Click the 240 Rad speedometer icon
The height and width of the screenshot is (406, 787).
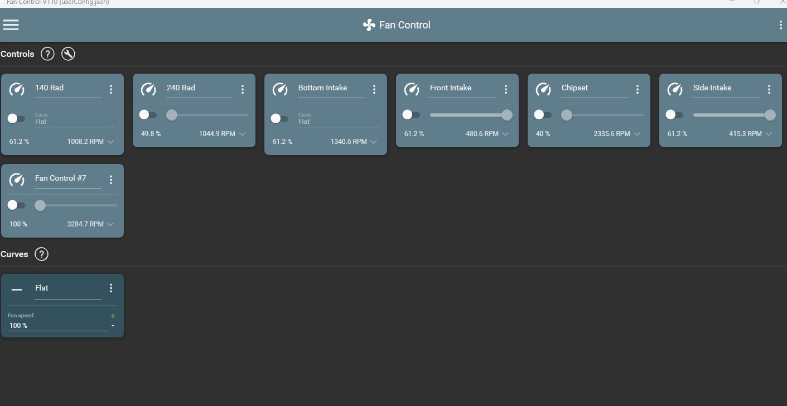[x=148, y=89]
